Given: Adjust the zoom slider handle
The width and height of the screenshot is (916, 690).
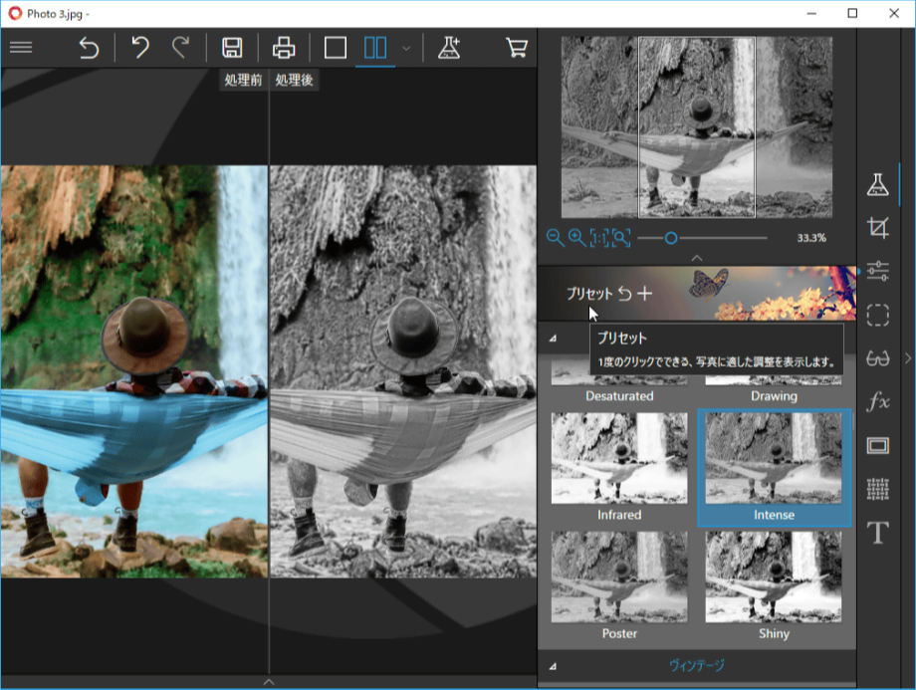Looking at the screenshot, I should coord(671,238).
